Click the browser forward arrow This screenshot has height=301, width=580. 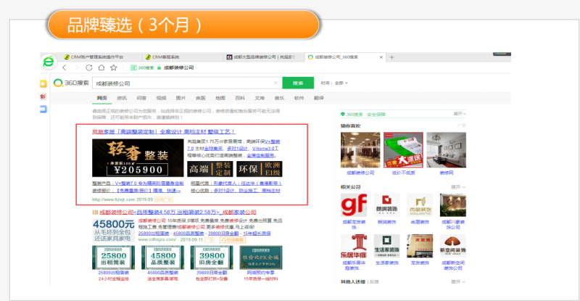[77, 67]
